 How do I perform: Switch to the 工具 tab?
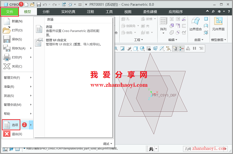[x=109, y=12]
